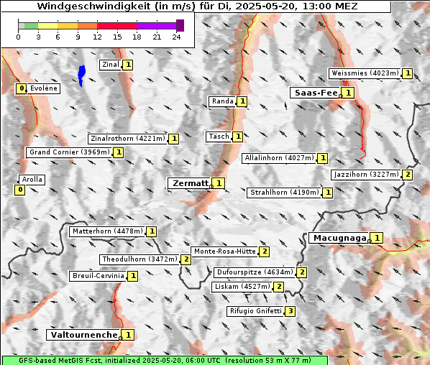Click the wind value badge at Monte-Rosa-Hütte
The width and height of the screenshot is (430, 365).
(264, 251)
